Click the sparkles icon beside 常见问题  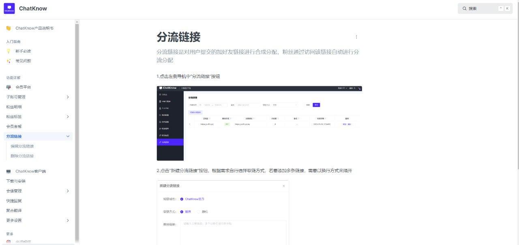[9, 61]
